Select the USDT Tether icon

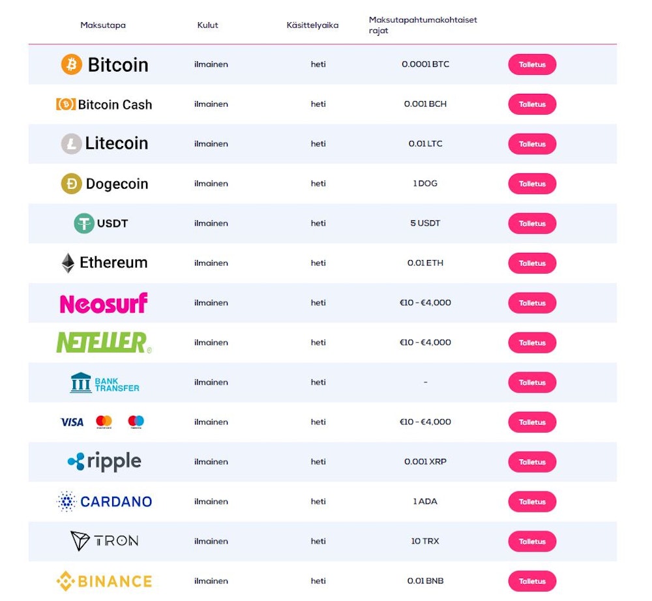84,224
